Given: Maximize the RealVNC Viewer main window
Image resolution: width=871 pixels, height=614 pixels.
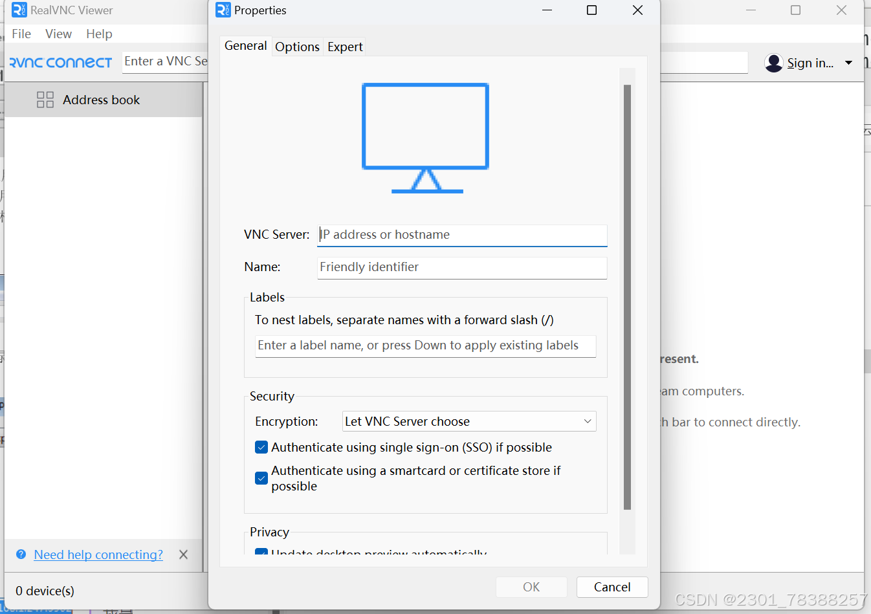Looking at the screenshot, I should (x=796, y=10).
